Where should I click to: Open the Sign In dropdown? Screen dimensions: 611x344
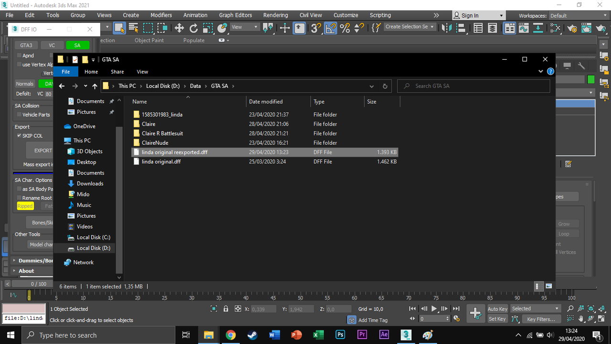[x=479, y=16]
